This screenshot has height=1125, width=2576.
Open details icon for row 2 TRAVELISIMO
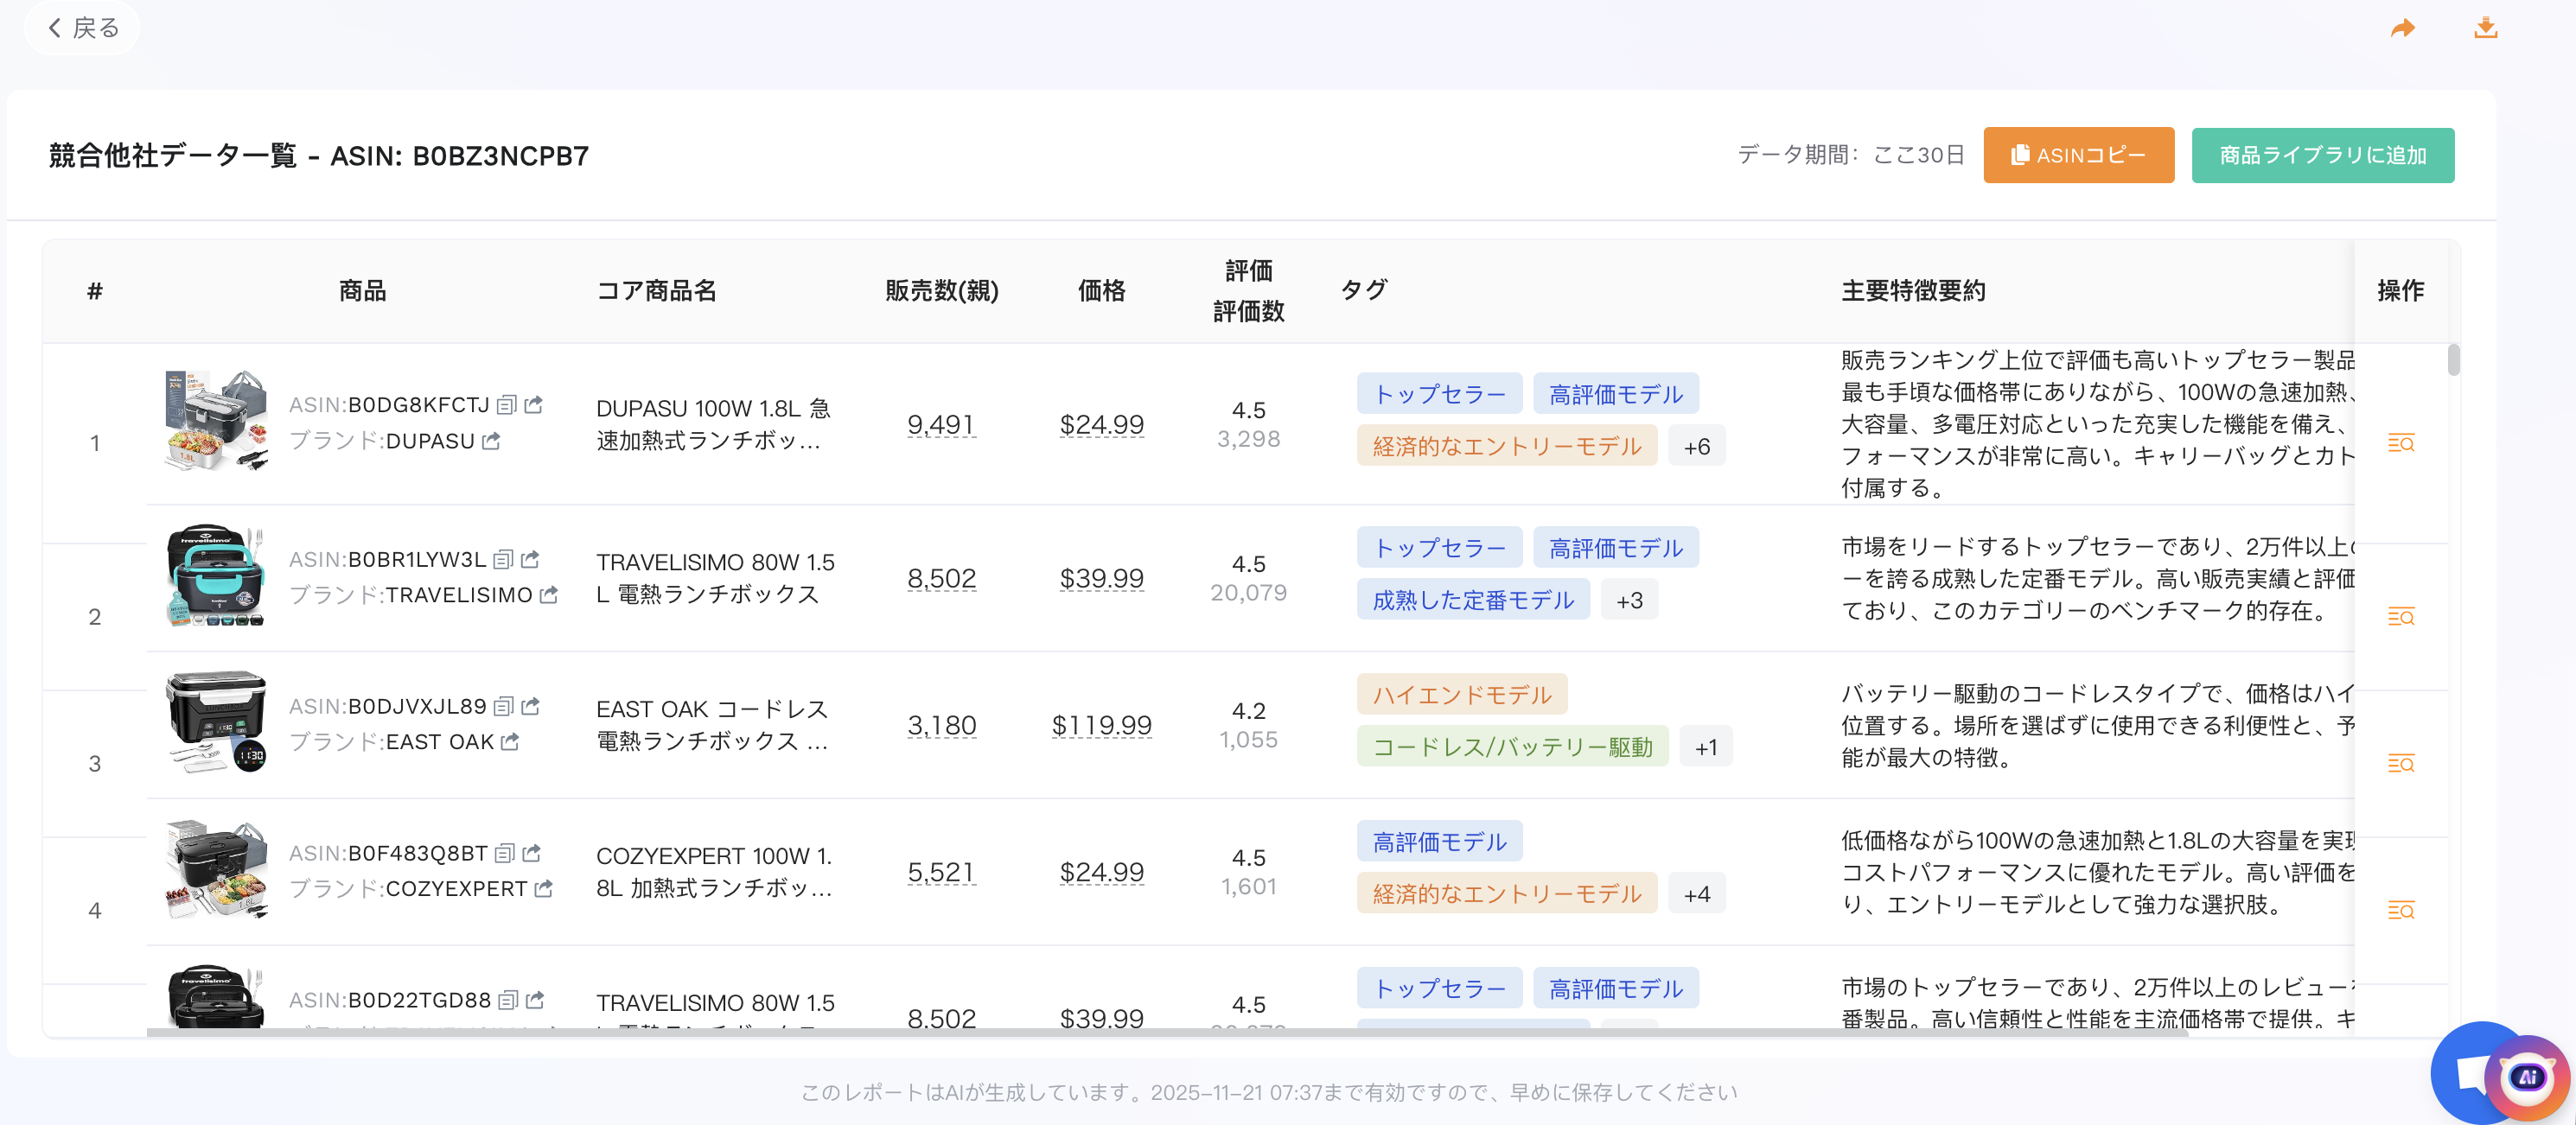(x=2401, y=617)
